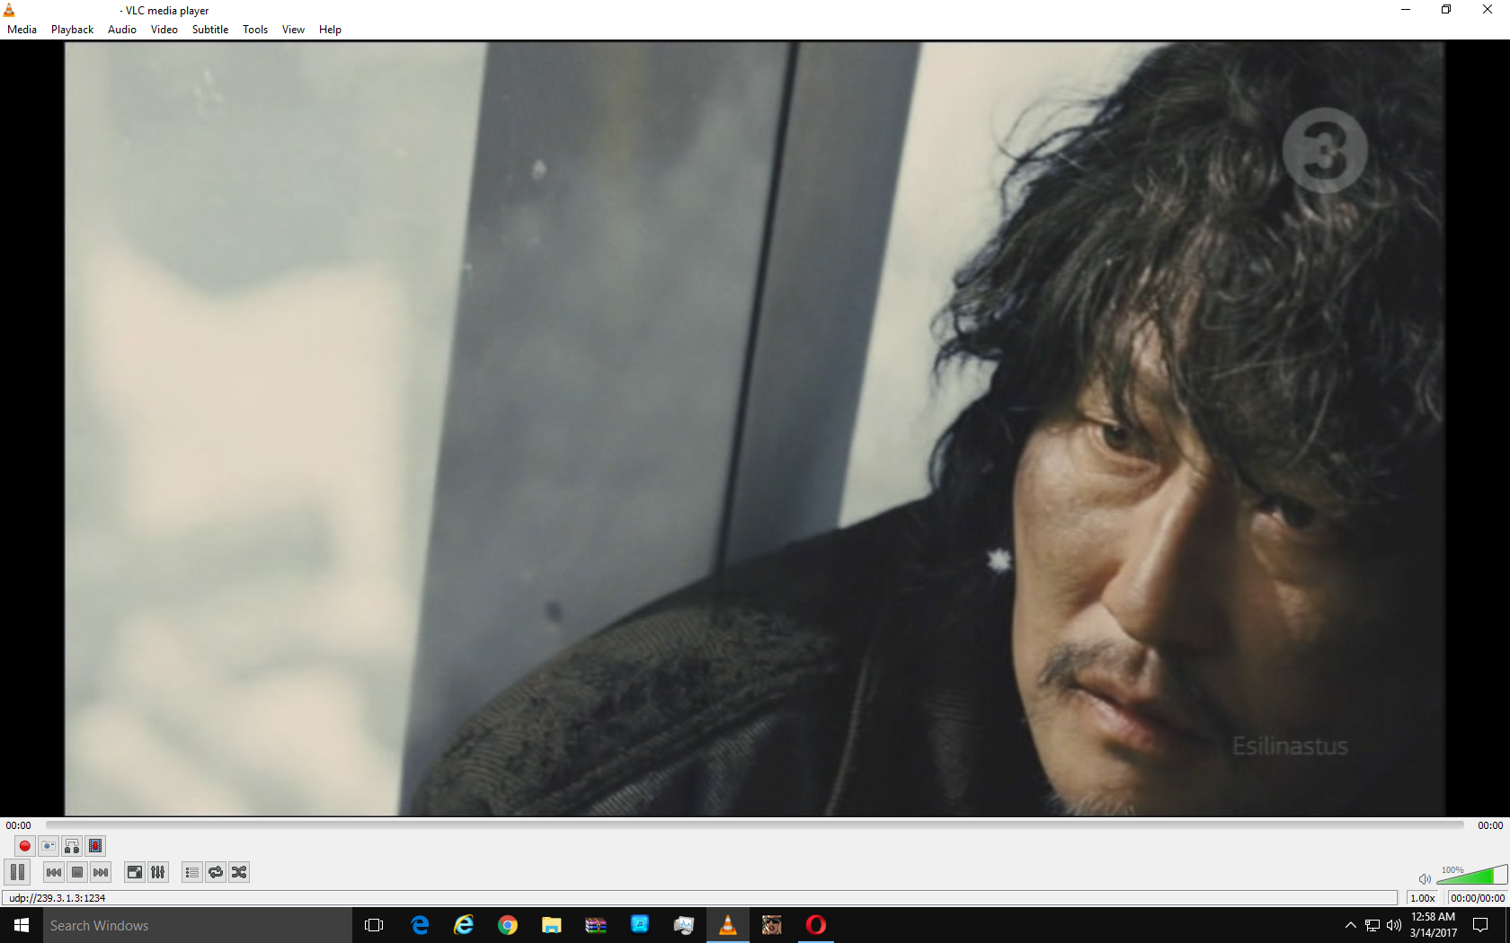Image resolution: width=1510 pixels, height=943 pixels.
Task: Skip to next media in playlist
Action: (101, 872)
